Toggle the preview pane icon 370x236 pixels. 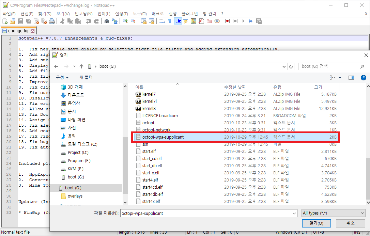pyautogui.click(x=351, y=78)
